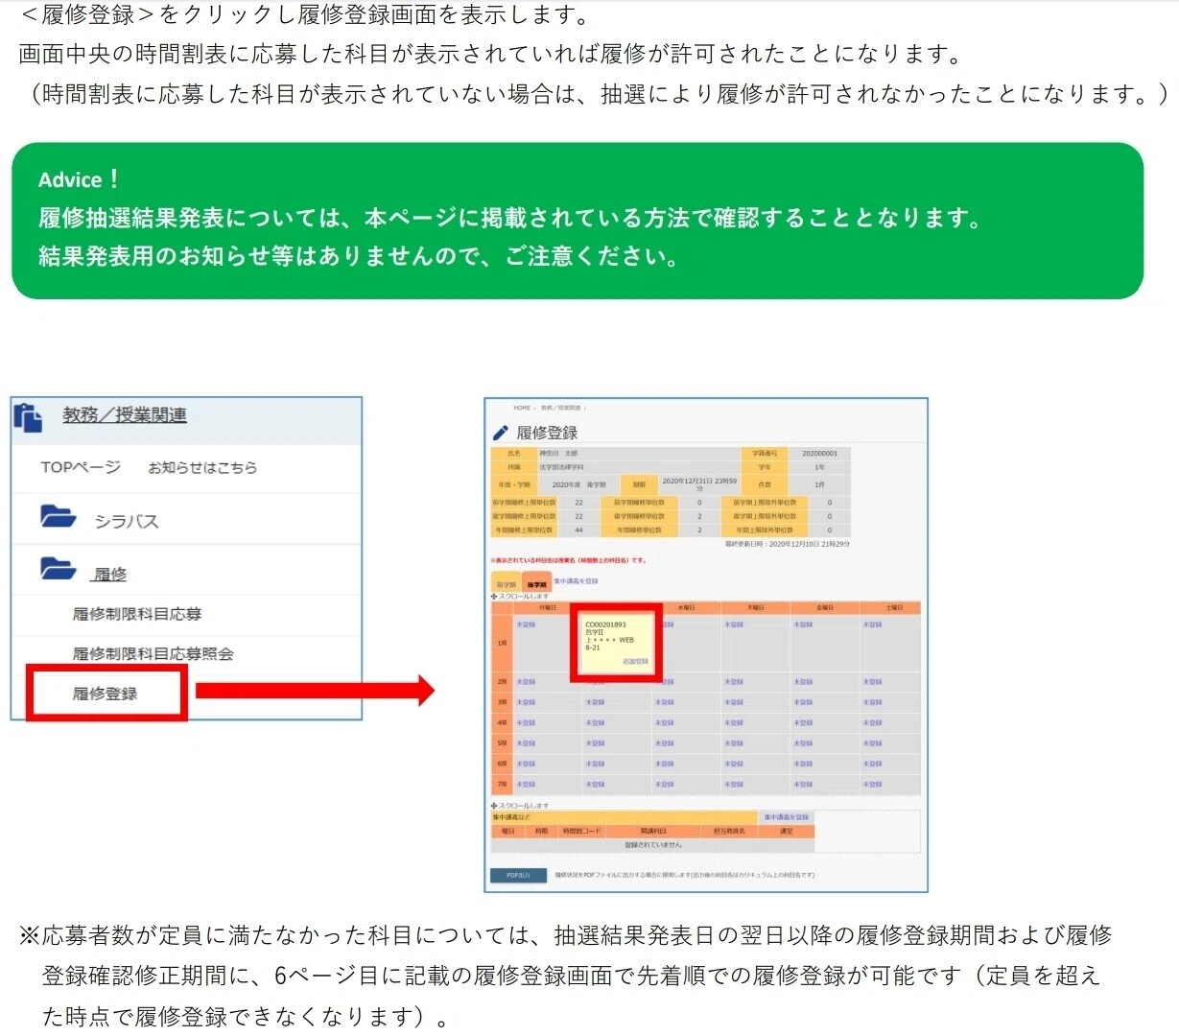Screen dimensions: 1179x1036
Task: Click 未登録 for Saturday 6th period
Action: pos(872,764)
